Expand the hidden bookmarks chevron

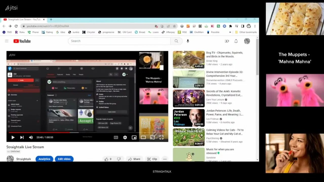point(230,32)
